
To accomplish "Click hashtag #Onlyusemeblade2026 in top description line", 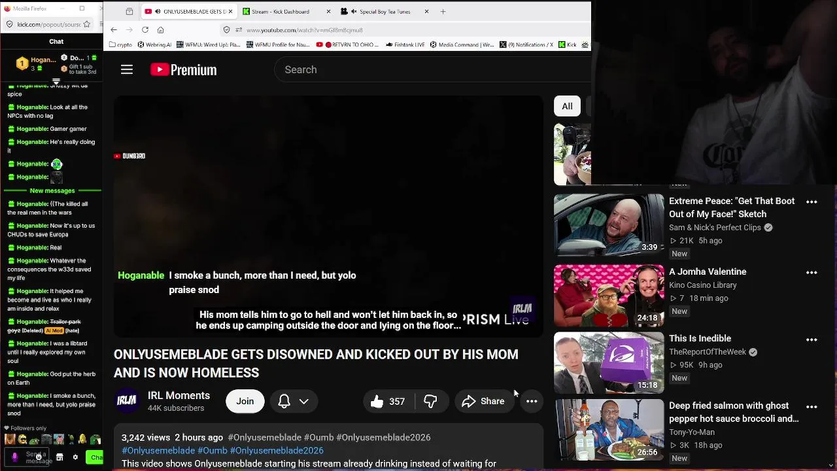I will [383, 438].
